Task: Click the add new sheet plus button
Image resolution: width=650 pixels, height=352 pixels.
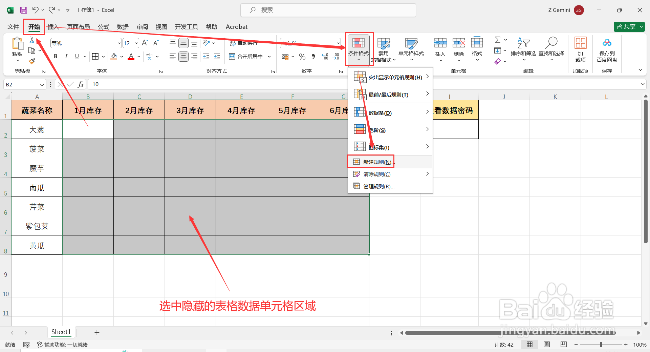Action: [x=97, y=333]
